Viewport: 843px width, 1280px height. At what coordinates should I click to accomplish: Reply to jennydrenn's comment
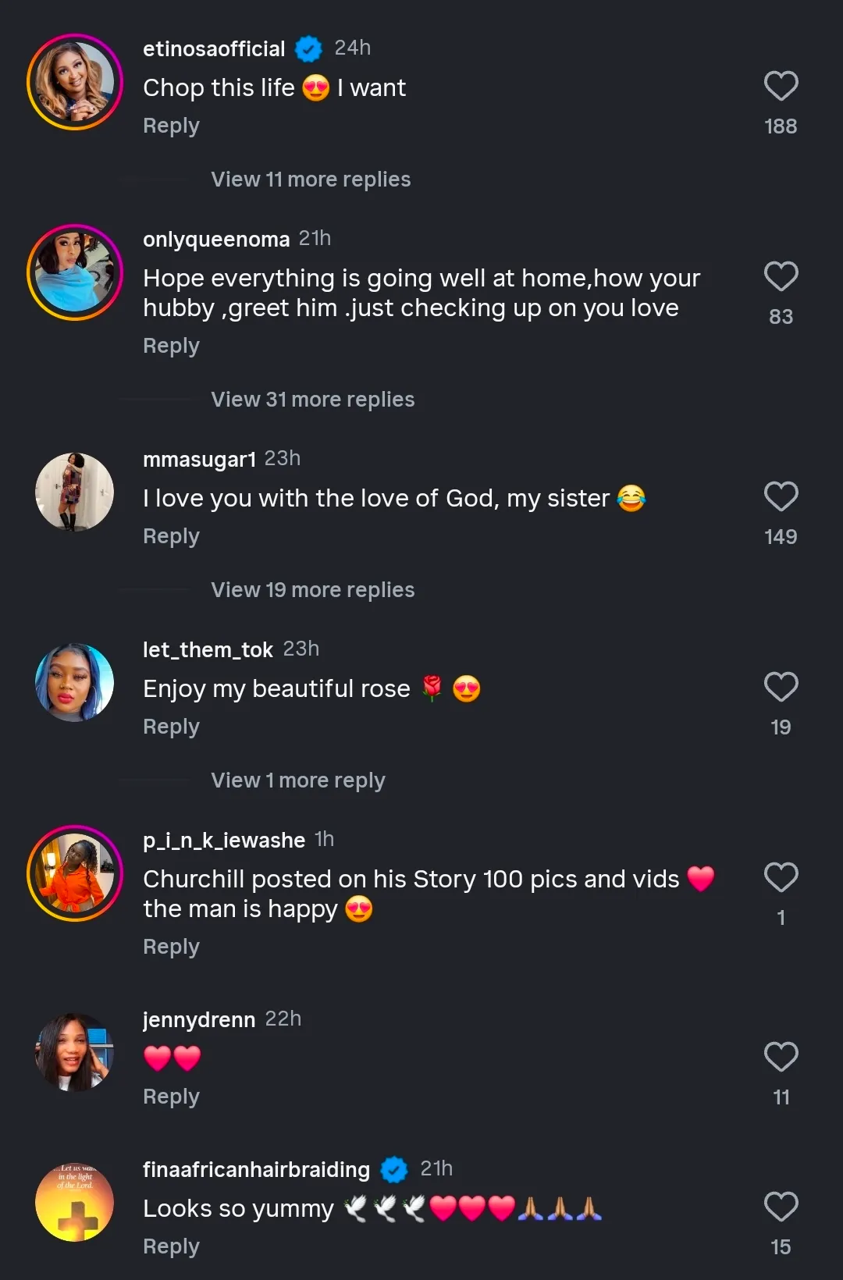click(x=171, y=1097)
